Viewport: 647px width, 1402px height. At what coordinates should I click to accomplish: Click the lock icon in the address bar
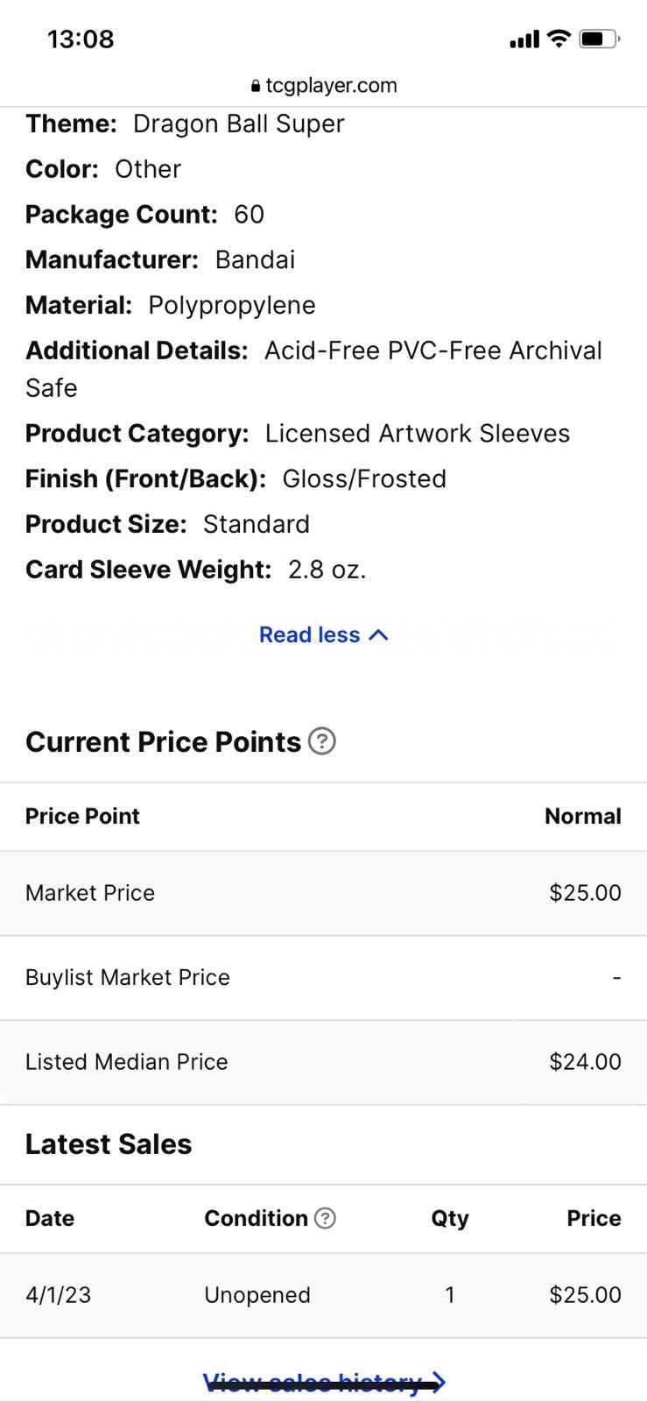pos(256,86)
